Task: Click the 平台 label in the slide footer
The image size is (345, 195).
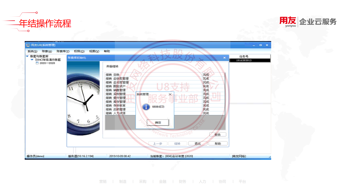Action: coord(242,181)
